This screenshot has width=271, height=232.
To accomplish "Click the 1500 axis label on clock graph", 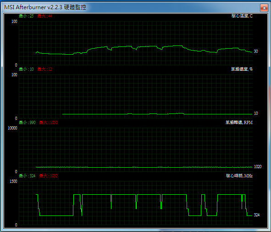I will (x=13, y=181).
